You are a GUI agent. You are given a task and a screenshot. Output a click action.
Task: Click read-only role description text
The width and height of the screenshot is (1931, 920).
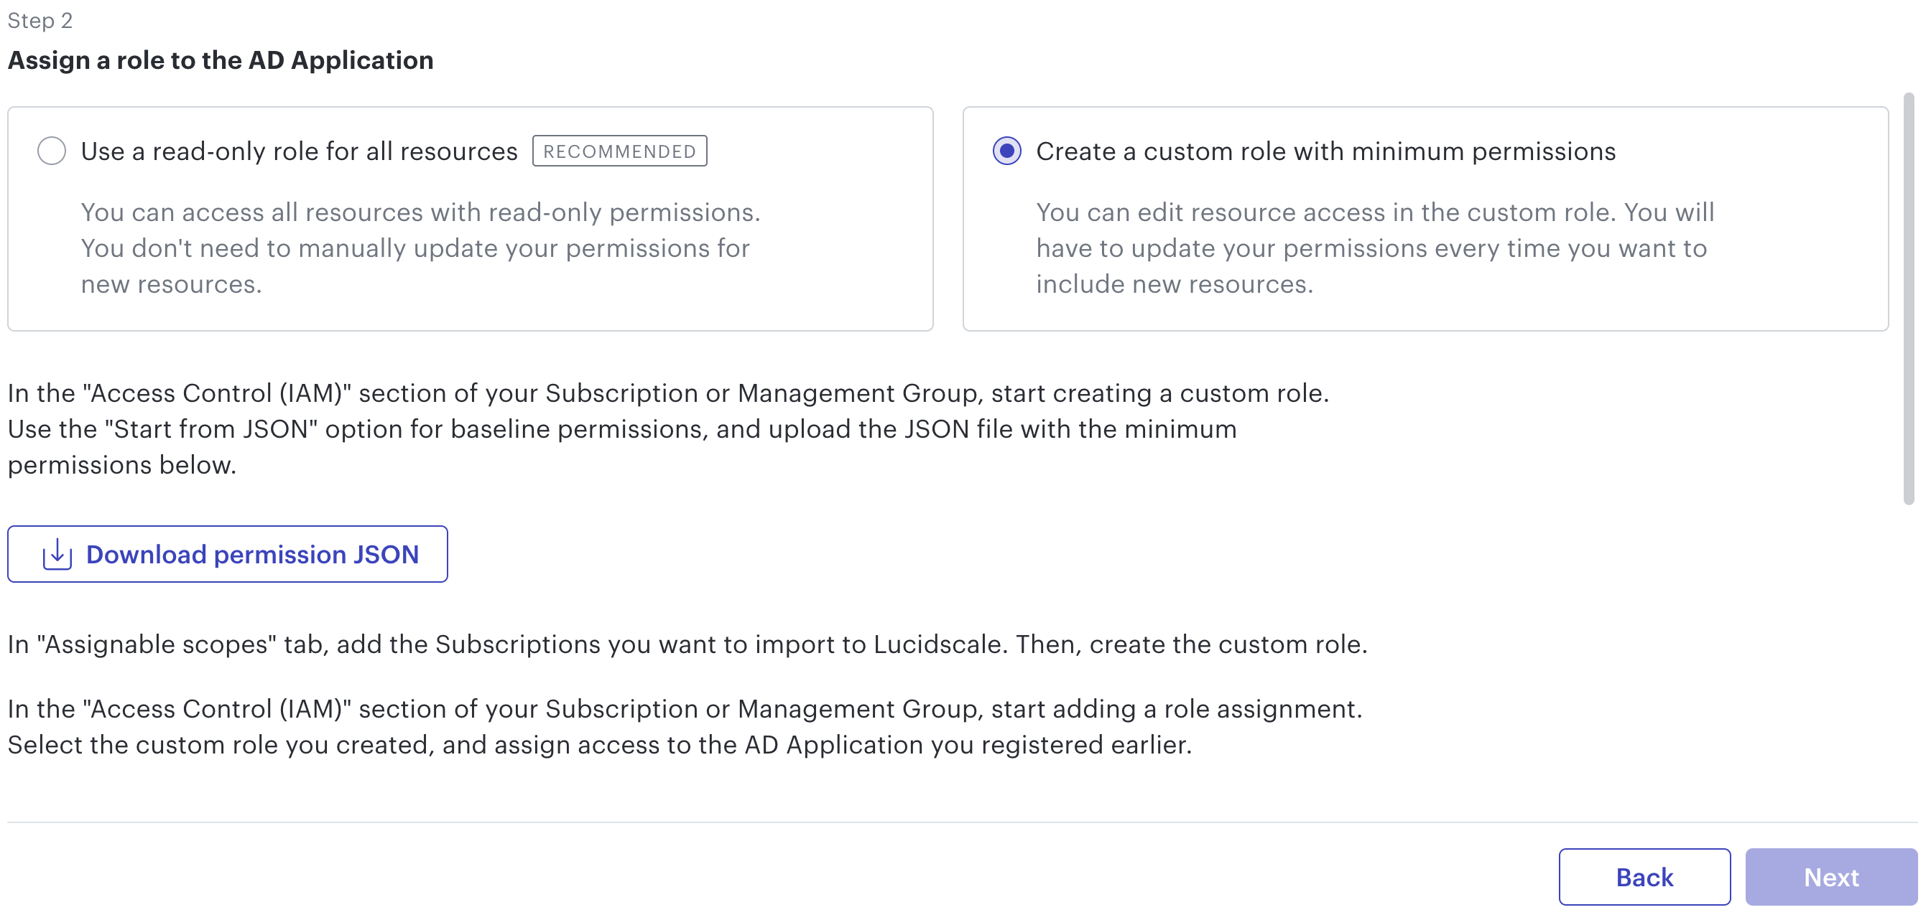tap(420, 248)
